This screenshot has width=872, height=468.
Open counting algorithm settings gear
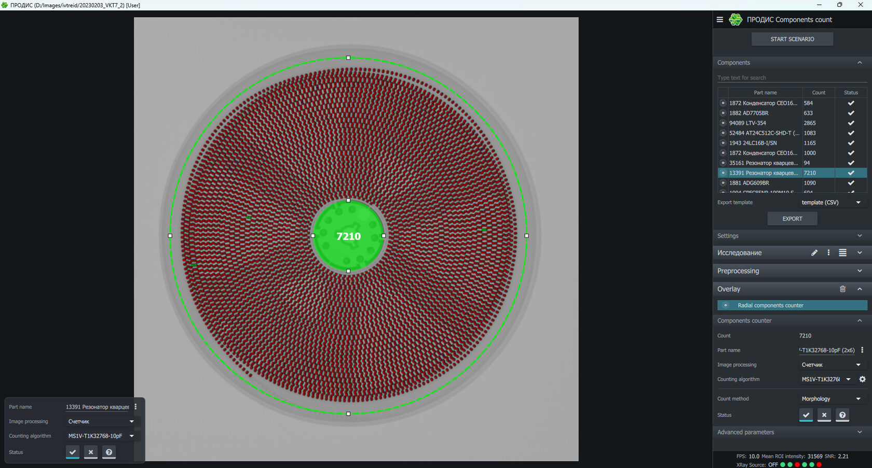point(863,379)
